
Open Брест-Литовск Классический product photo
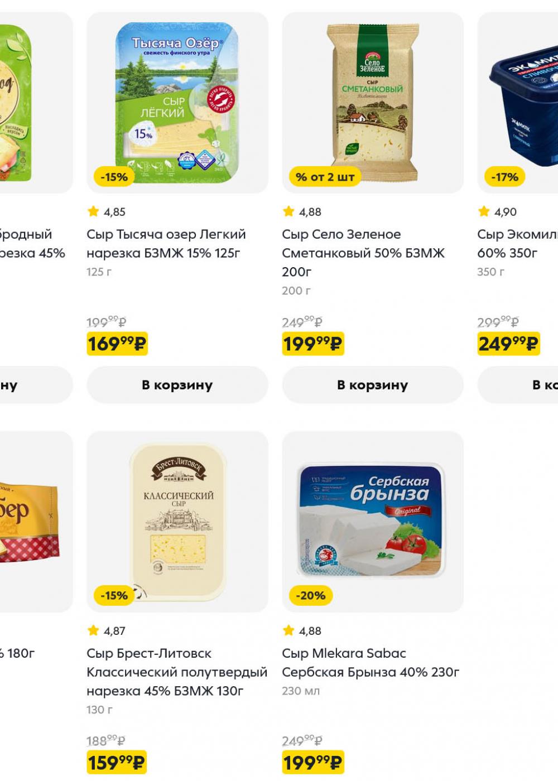tap(177, 519)
